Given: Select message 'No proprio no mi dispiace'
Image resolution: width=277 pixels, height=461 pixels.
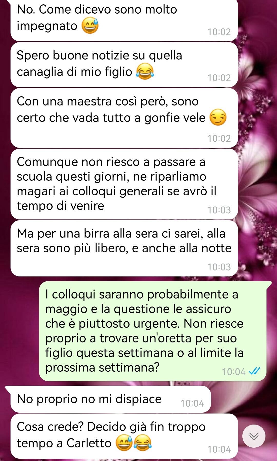Looking at the screenshot, I should [x=111, y=399].
